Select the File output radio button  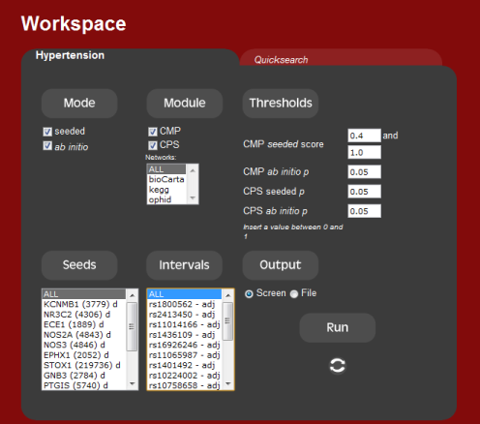[x=294, y=294]
